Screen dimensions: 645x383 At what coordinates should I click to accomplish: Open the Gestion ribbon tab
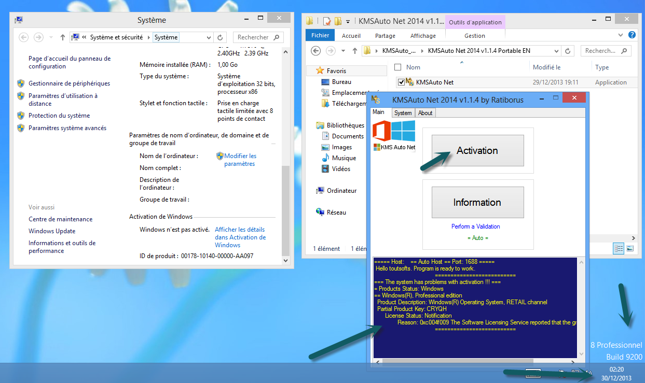point(475,36)
